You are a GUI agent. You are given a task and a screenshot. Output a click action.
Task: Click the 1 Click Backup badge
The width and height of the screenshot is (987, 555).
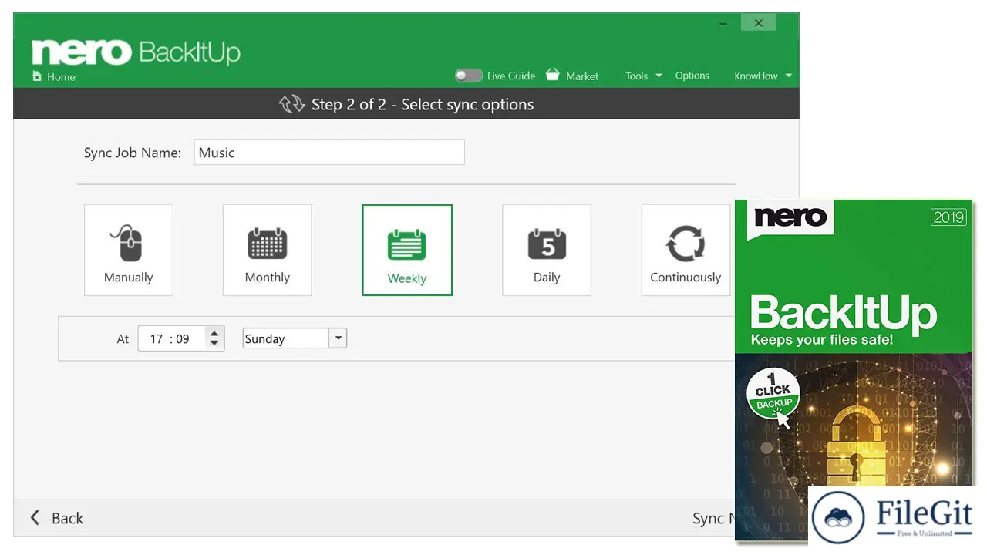click(773, 394)
